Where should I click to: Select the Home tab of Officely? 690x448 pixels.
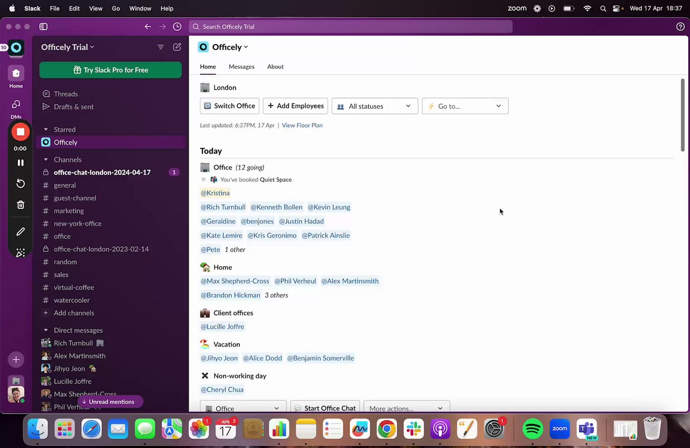[x=208, y=67]
